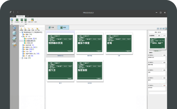177x109 pixels.
Task: Click the クリア button above template preview
Action: [x=164, y=36]
